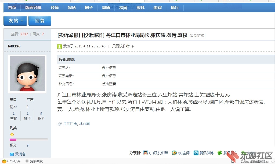Click the 发消息 send message link
The height and width of the screenshot is (165, 275).
click(x=20, y=154)
